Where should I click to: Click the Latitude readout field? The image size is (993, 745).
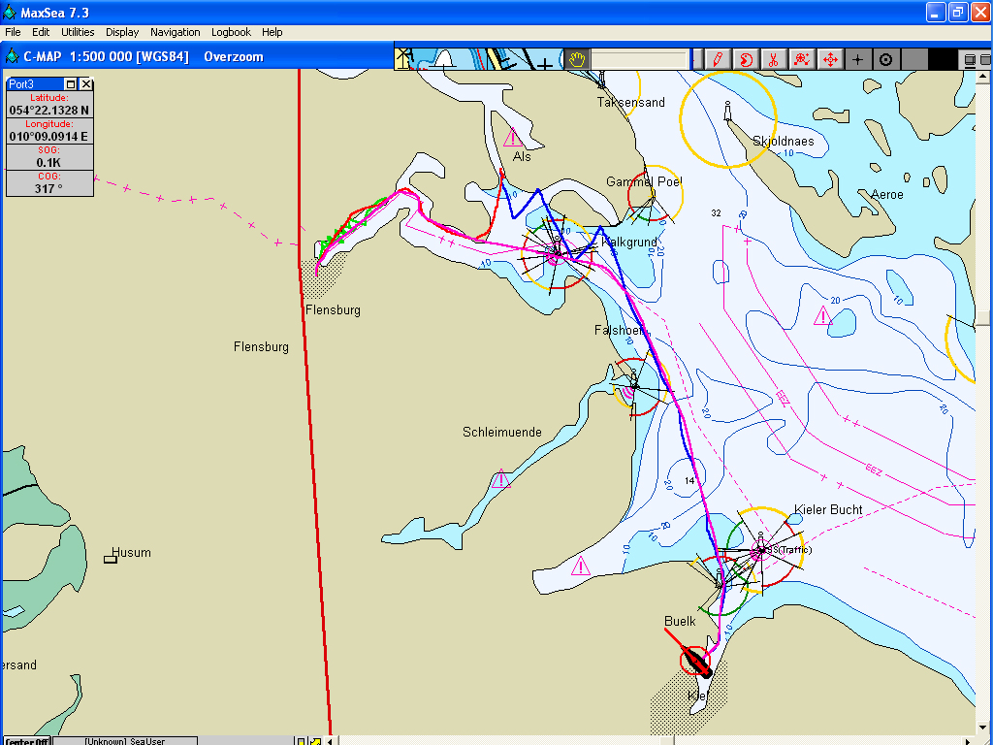49,111
